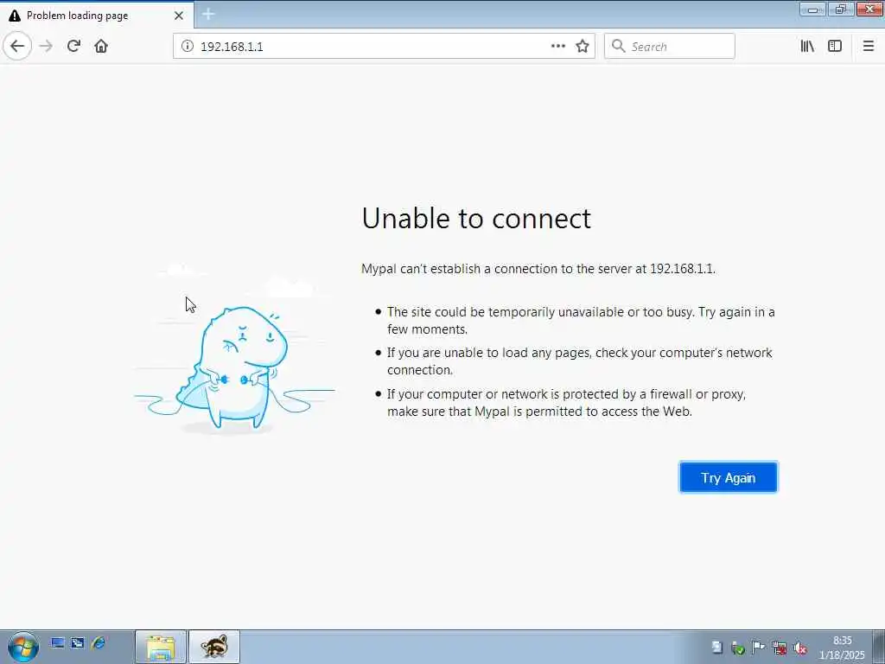The width and height of the screenshot is (885, 664).
Task: Restore down the Mypal window
Action: (841, 10)
